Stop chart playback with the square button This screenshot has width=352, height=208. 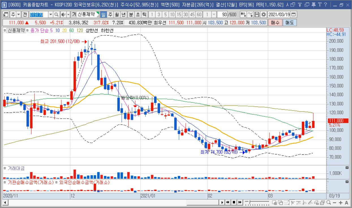tap(234, 202)
